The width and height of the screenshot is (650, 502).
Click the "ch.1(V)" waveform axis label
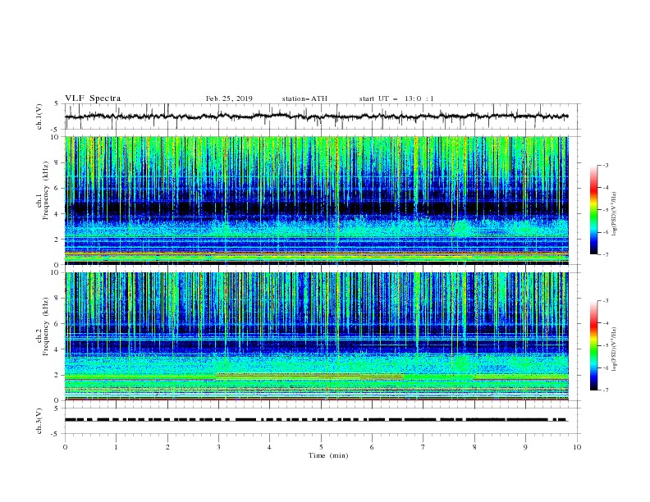point(39,116)
